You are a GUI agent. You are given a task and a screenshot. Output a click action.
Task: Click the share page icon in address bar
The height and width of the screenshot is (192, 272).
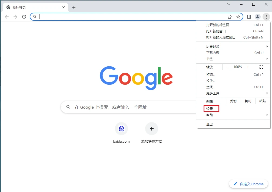[230, 17]
